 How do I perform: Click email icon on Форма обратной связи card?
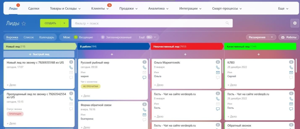144,115
